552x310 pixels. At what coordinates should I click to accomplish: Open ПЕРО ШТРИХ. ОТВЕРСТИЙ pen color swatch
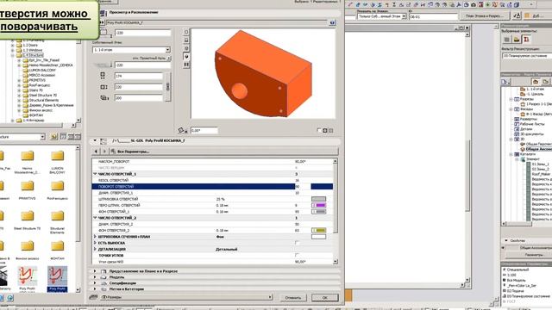(318, 205)
